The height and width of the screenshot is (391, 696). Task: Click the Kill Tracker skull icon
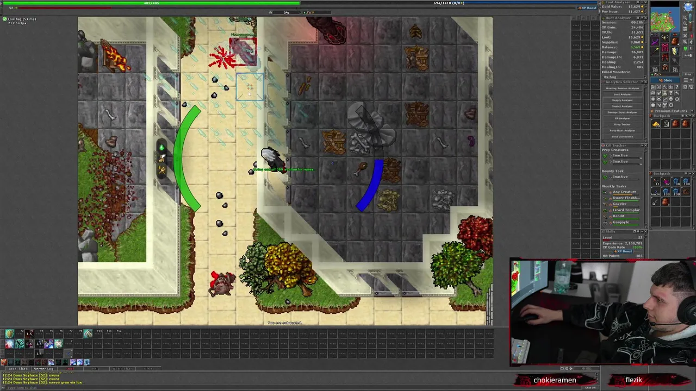pos(603,146)
